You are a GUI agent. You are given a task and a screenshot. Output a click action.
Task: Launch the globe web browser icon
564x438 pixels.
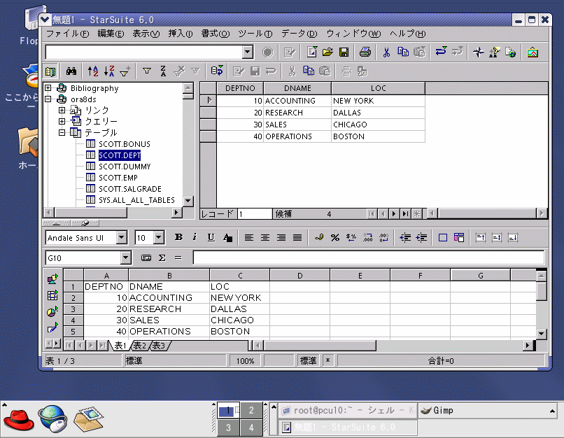click(53, 418)
